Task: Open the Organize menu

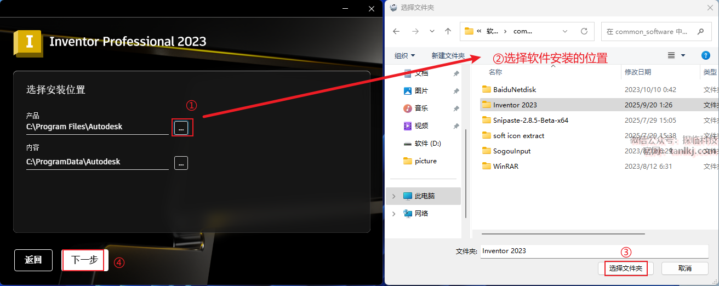Action: pos(405,56)
